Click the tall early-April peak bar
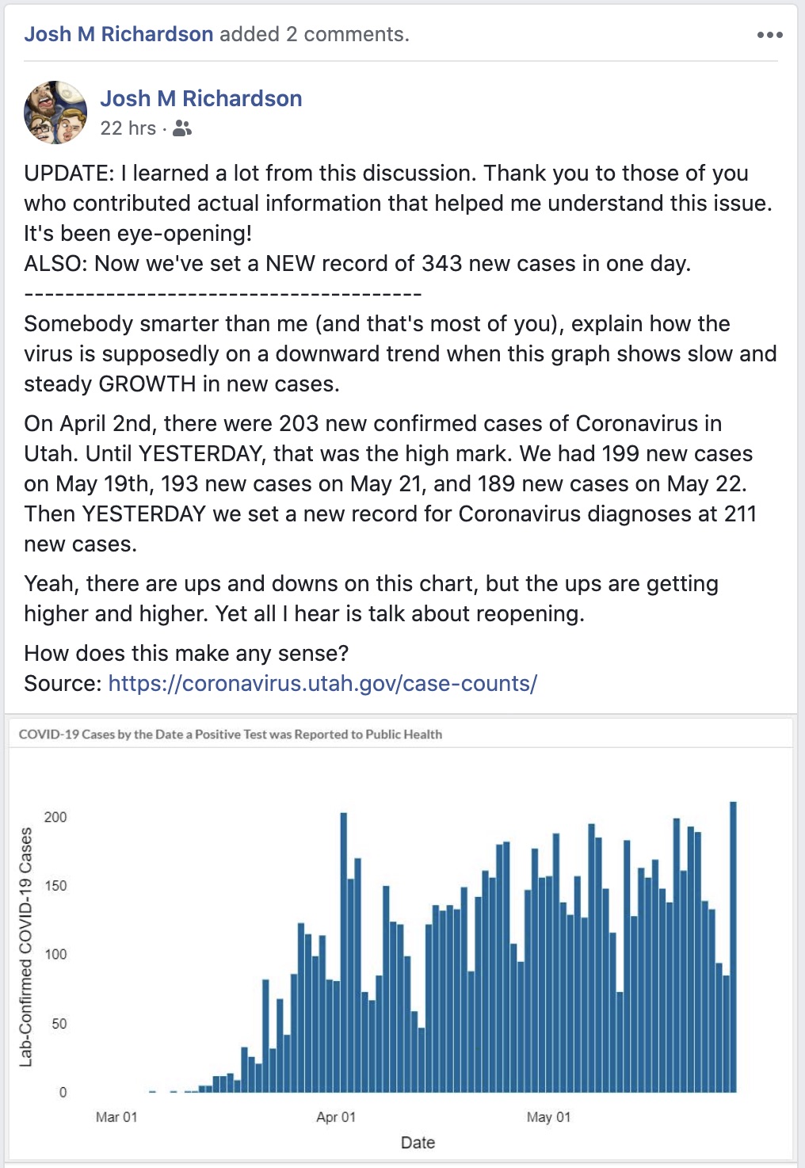The height and width of the screenshot is (1168, 805). pyautogui.click(x=344, y=951)
